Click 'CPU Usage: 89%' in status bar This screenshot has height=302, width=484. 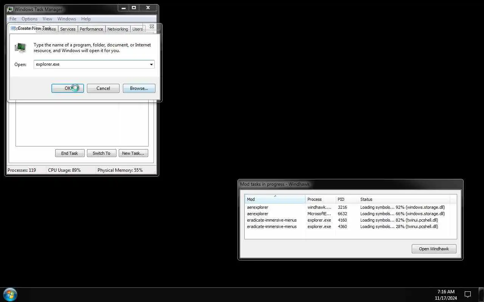click(x=64, y=170)
